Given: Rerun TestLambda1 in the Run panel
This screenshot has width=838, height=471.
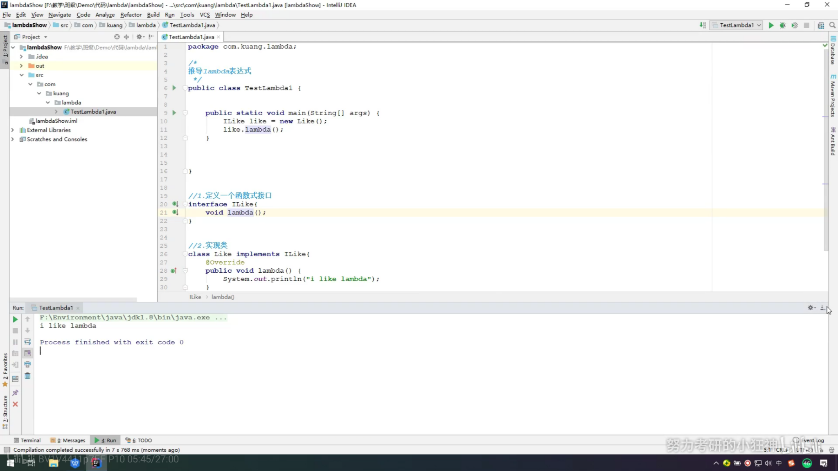Looking at the screenshot, I should [x=15, y=319].
